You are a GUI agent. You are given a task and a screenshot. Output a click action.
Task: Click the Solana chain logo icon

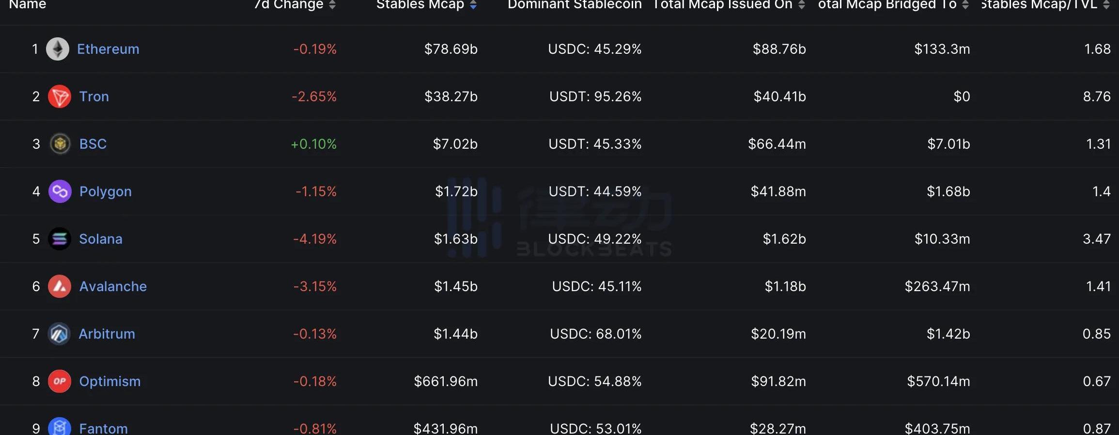point(60,239)
